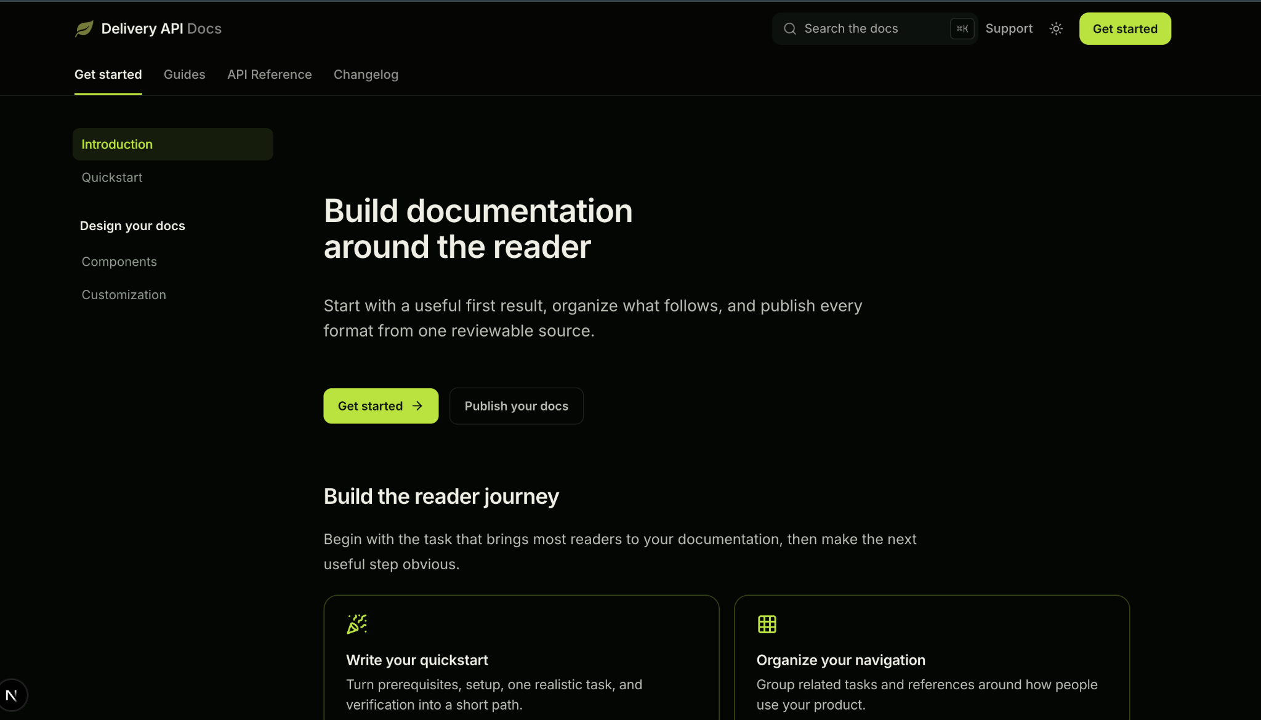Click the Build documentation around the reader headline
1261x720 pixels.
(478, 229)
